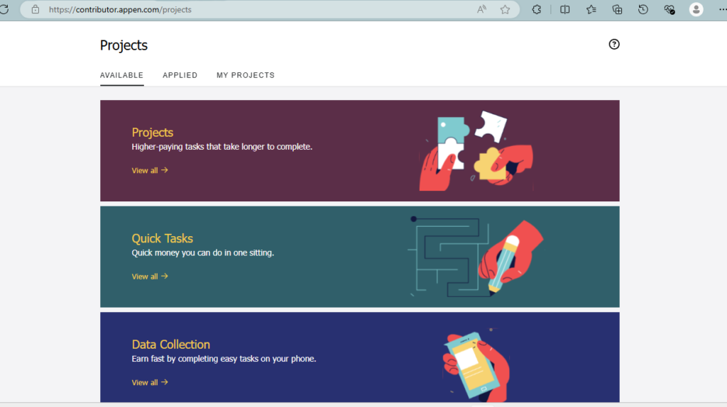Screen dimensions: 727x407
Task: Click View all under Quick Tasks card
Action: pyautogui.click(x=150, y=277)
